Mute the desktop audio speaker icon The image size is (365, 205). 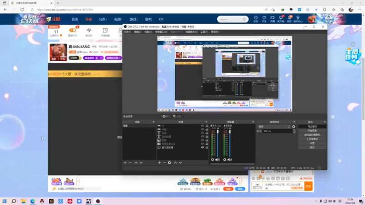pyautogui.click(x=229, y=160)
